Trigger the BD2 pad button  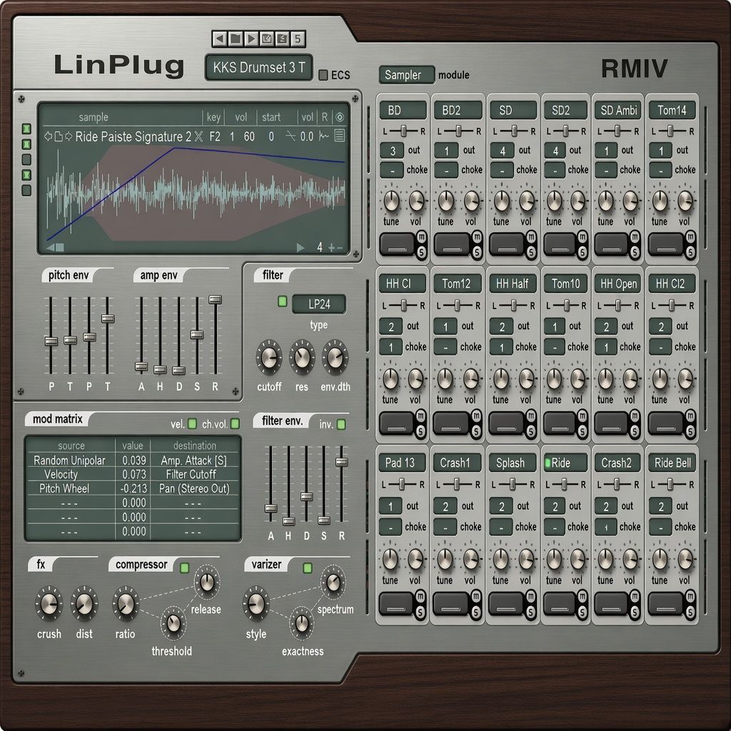452,244
